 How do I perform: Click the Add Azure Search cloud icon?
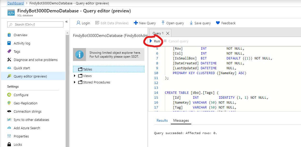point(9,128)
